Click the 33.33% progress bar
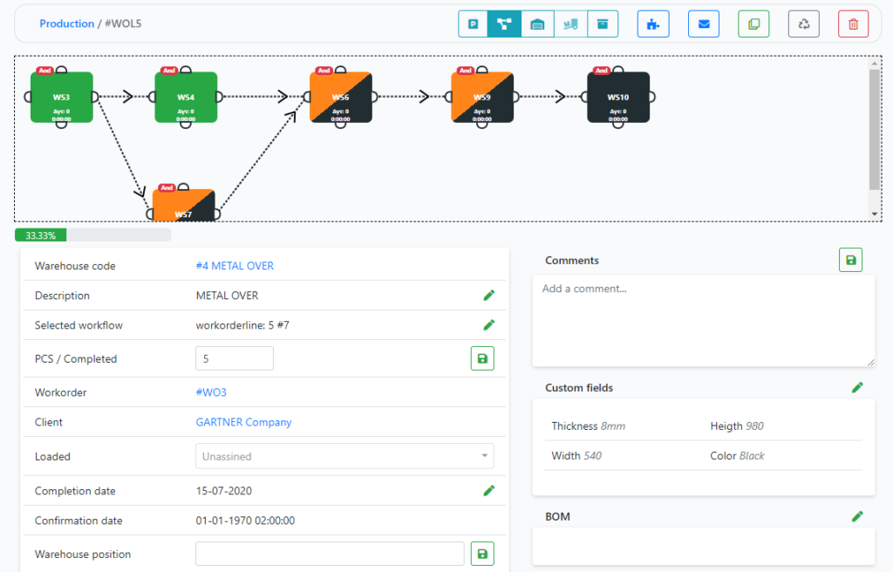 (x=92, y=235)
